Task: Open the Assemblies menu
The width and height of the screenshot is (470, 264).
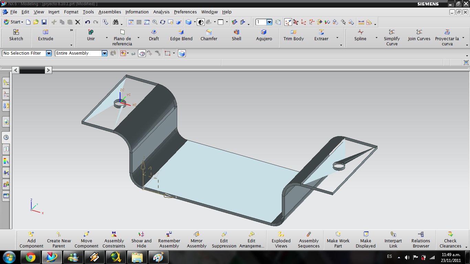Action: pos(110,12)
